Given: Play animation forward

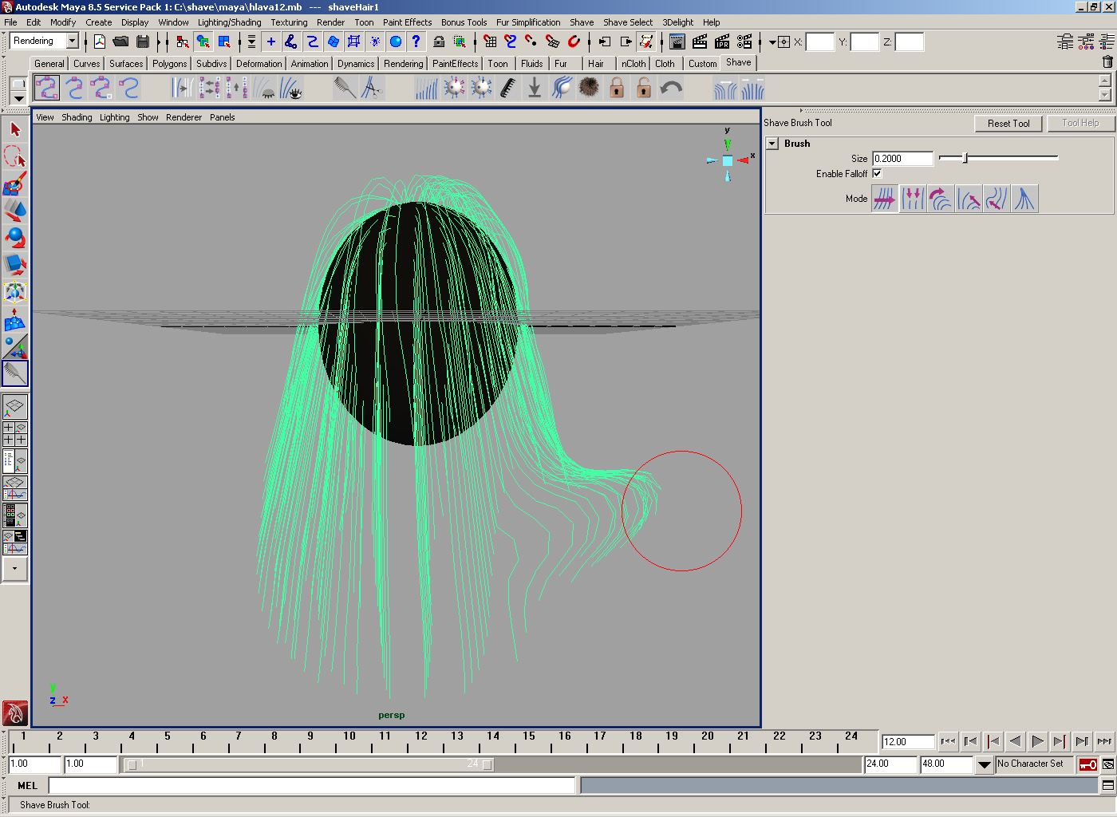Looking at the screenshot, I should coord(1037,741).
